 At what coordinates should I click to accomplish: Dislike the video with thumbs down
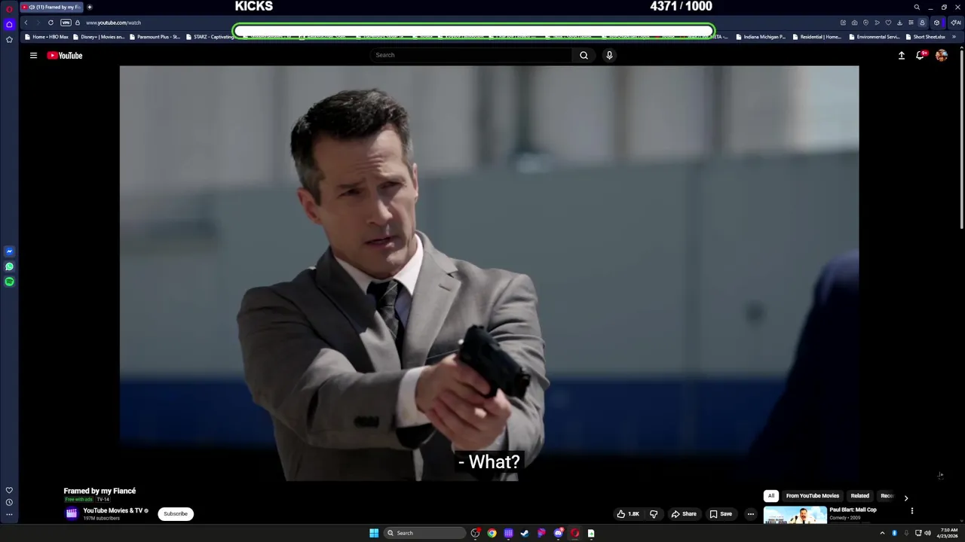click(x=654, y=514)
